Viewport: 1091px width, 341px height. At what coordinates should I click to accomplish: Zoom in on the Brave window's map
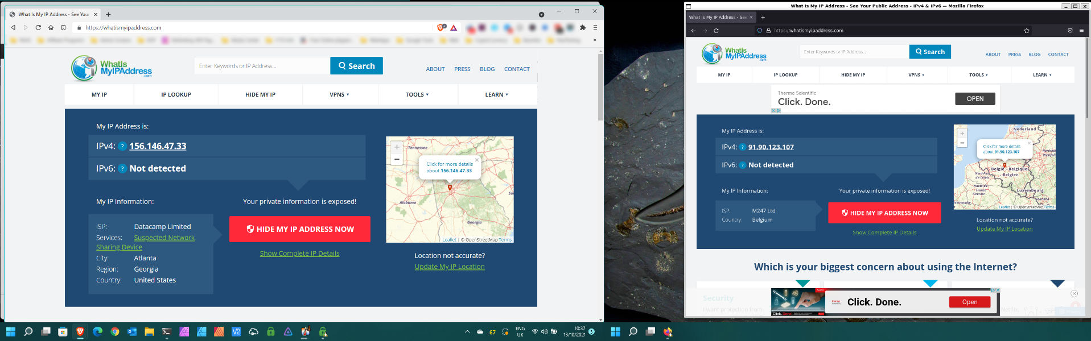(x=397, y=147)
